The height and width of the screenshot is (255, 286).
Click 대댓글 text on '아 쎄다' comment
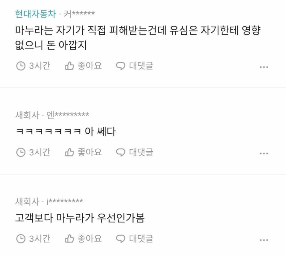click(141, 152)
